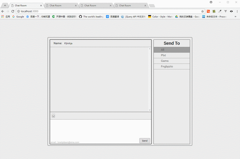Viewport: 240px width, 159px height.
Task: Click the eyedropper extension icon
Action: tap(220, 11)
